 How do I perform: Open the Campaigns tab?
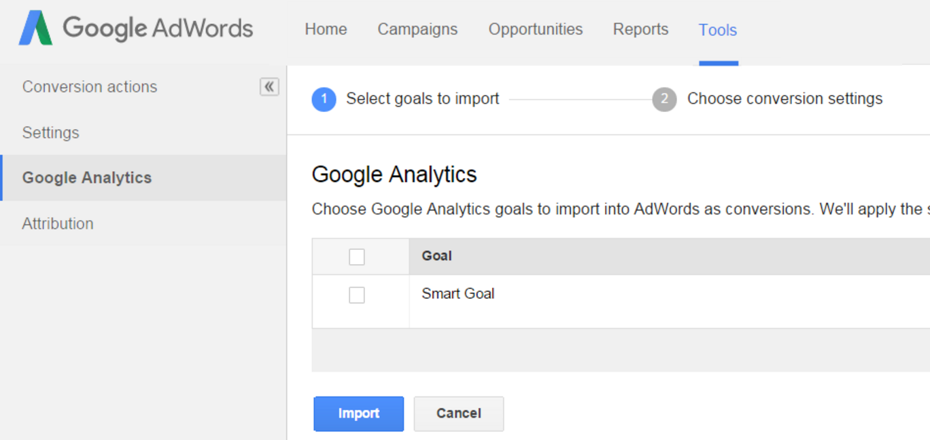[x=417, y=30]
